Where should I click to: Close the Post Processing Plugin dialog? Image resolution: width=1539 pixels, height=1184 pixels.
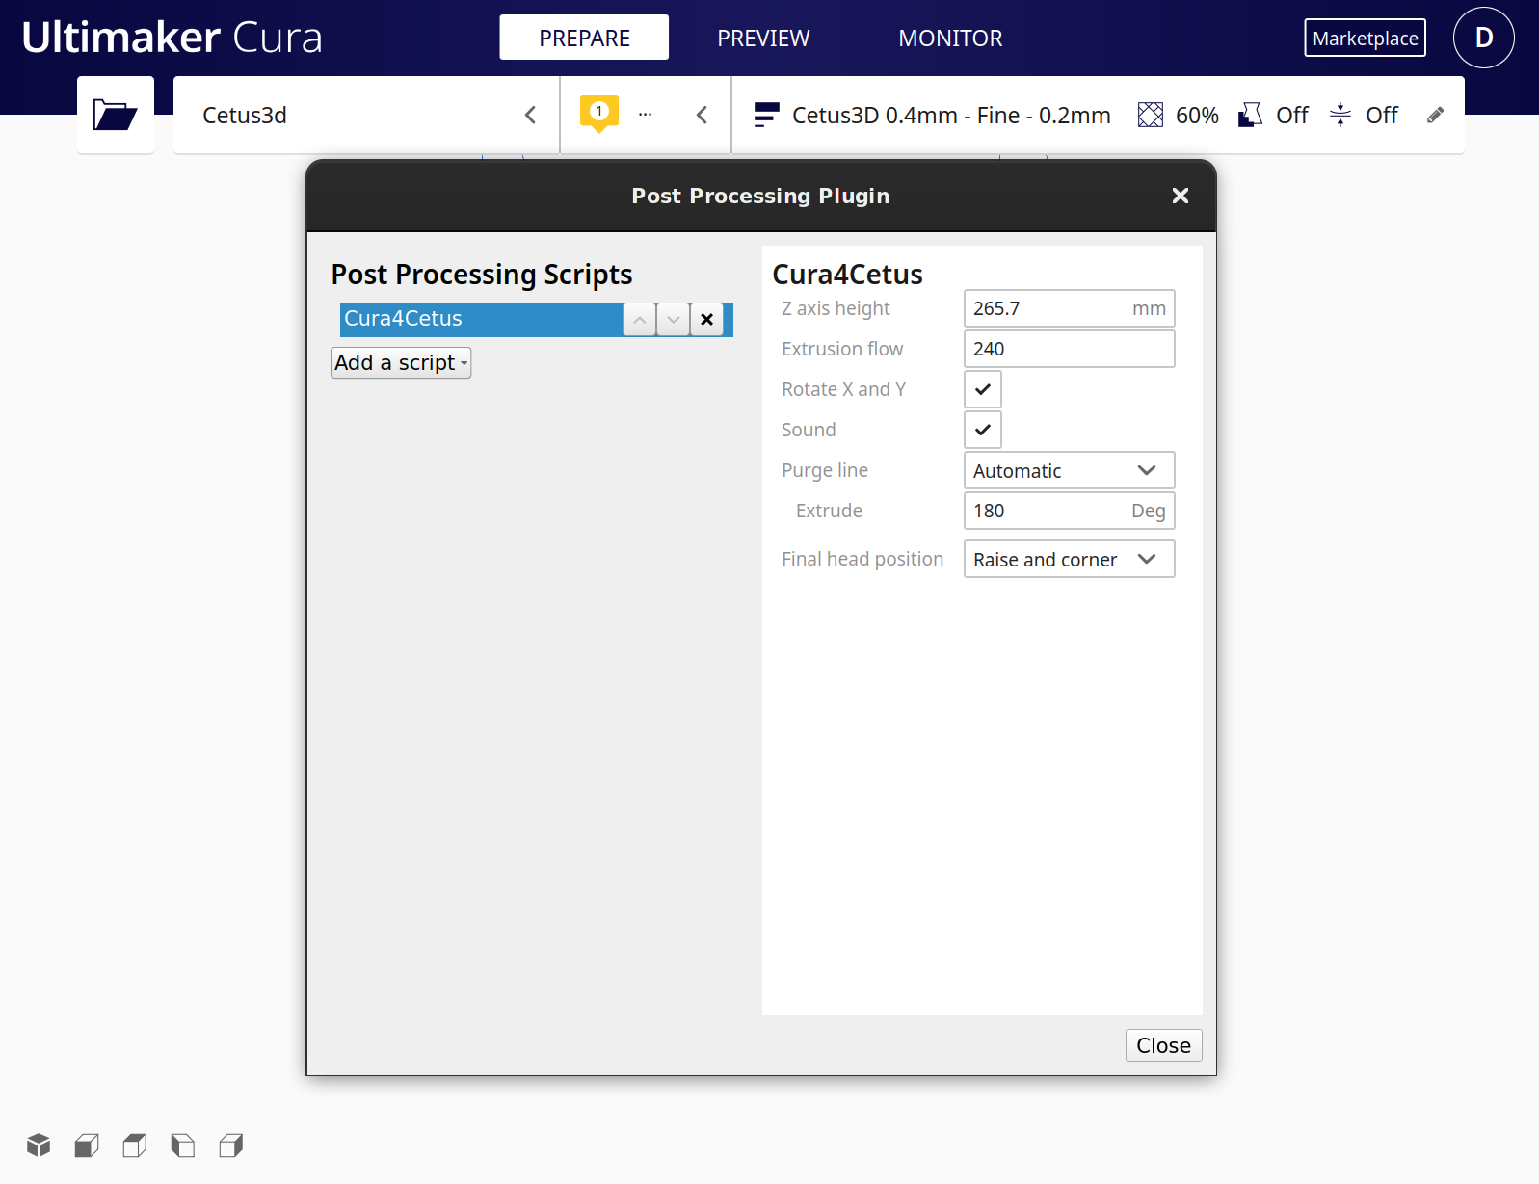coord(1181,196)
